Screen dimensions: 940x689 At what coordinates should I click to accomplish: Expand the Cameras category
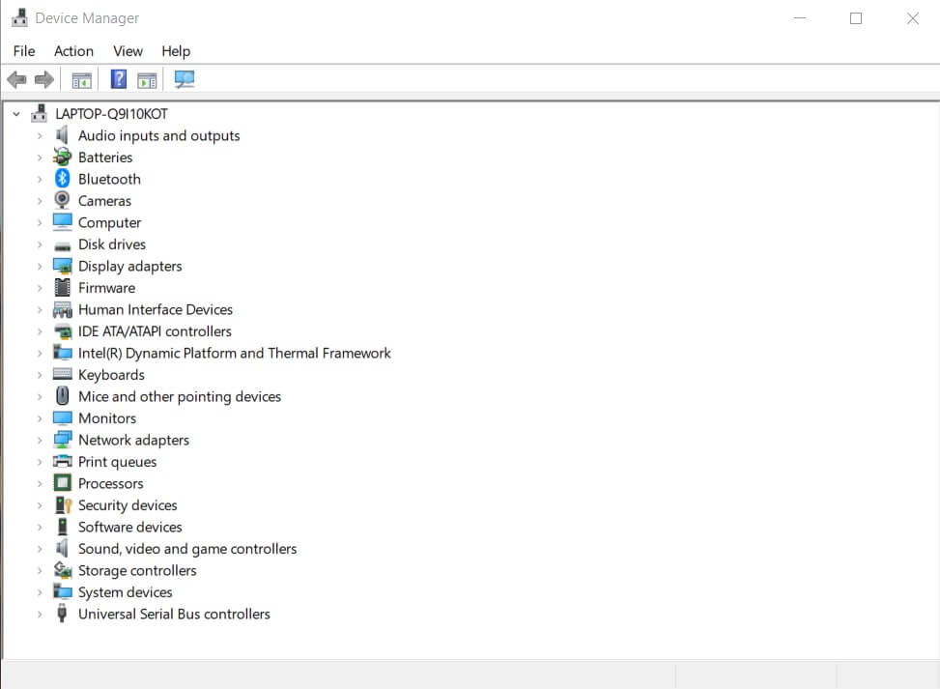(40, 201)
